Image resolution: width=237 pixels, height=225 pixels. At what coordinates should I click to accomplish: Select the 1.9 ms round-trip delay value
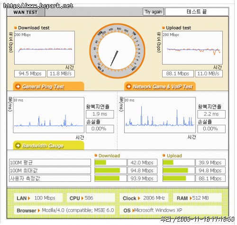100,114
